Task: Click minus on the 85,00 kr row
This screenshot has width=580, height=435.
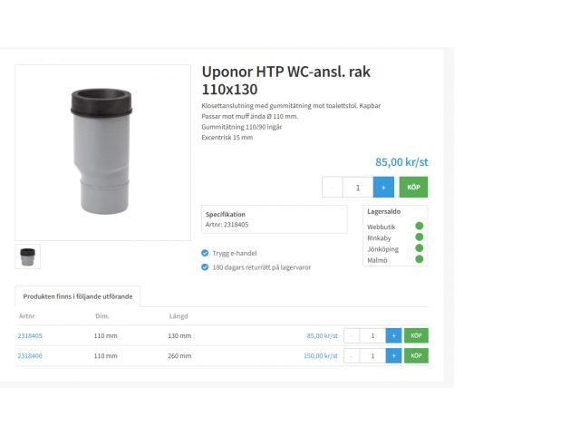Action: point(352,335)
